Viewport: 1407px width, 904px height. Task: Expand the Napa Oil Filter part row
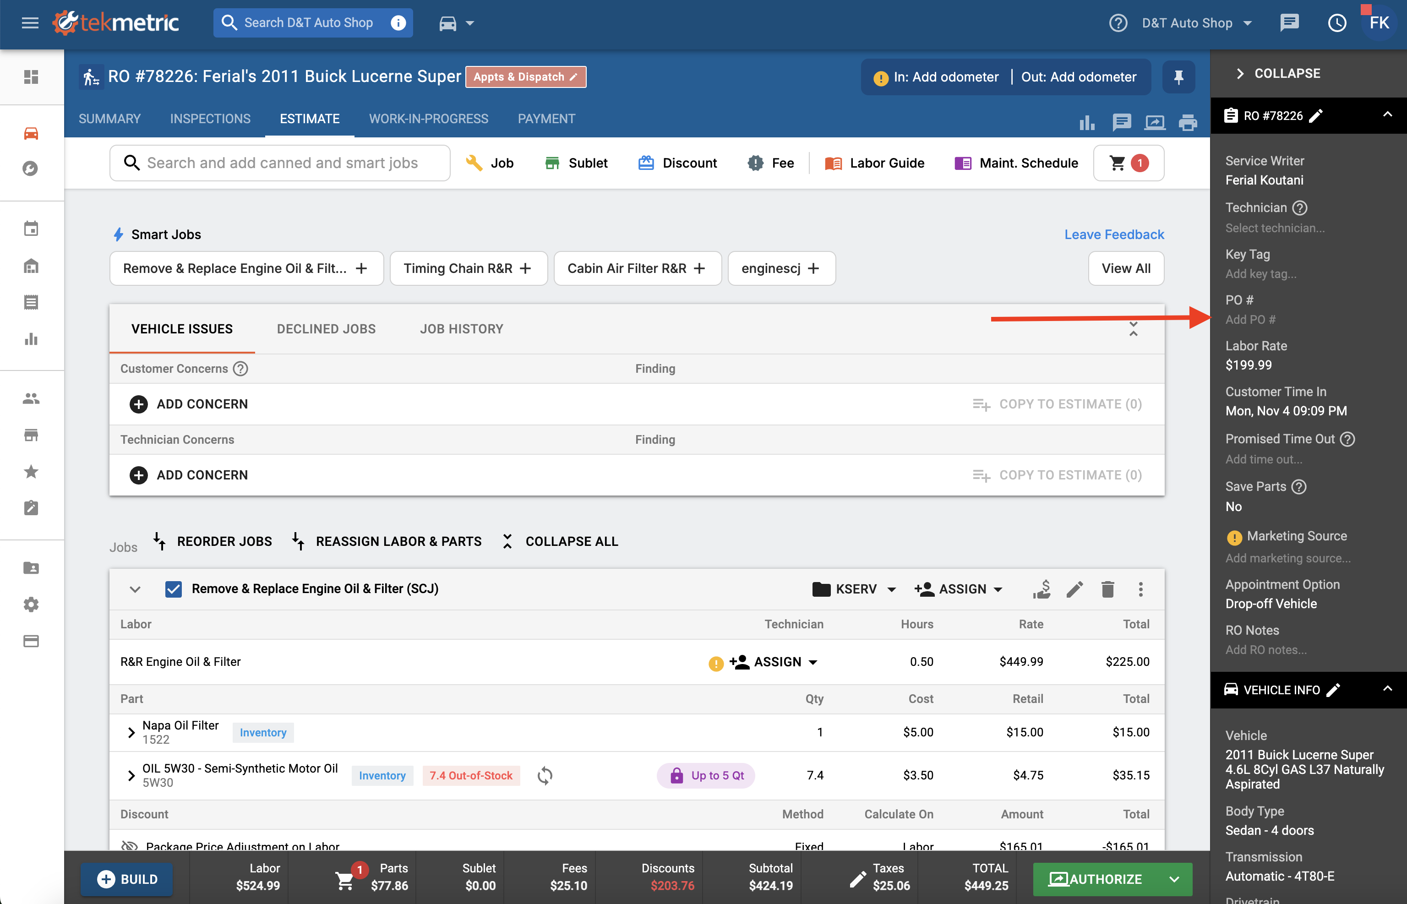pos(131,732)
